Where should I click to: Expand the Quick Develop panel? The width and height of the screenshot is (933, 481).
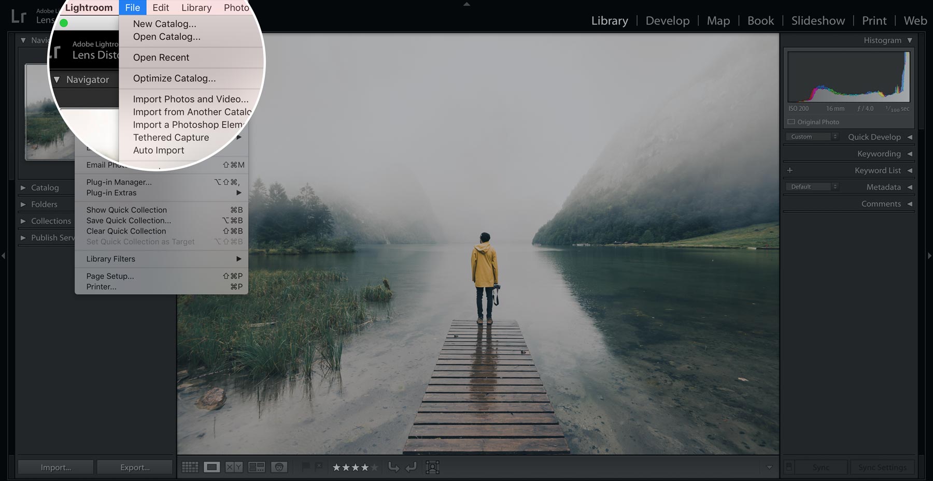tap(910, 137)
